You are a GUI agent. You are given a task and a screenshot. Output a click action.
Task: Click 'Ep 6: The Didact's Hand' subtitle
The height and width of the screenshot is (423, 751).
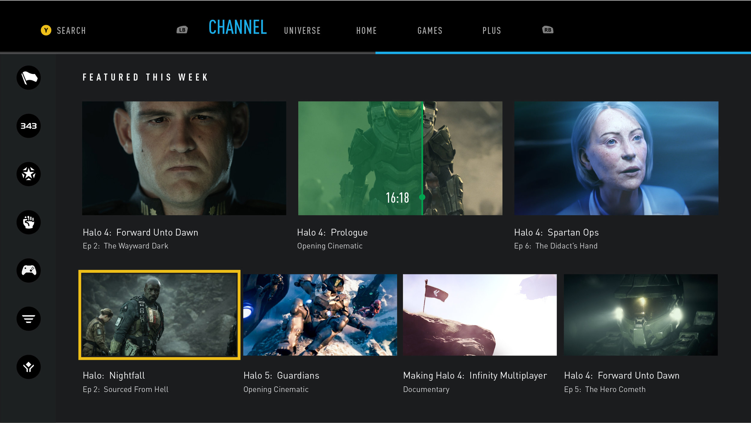click(556, 246)
